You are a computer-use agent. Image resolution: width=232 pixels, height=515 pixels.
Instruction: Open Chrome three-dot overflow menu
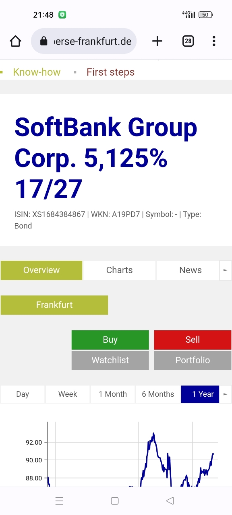point(214,41)
